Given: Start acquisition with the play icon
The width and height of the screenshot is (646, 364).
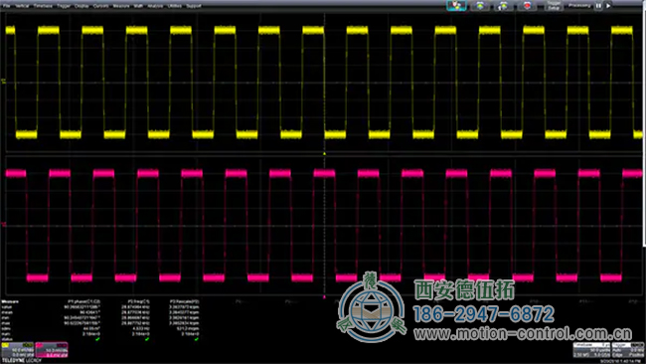Looking at the screenshot, I should [608, 6].
